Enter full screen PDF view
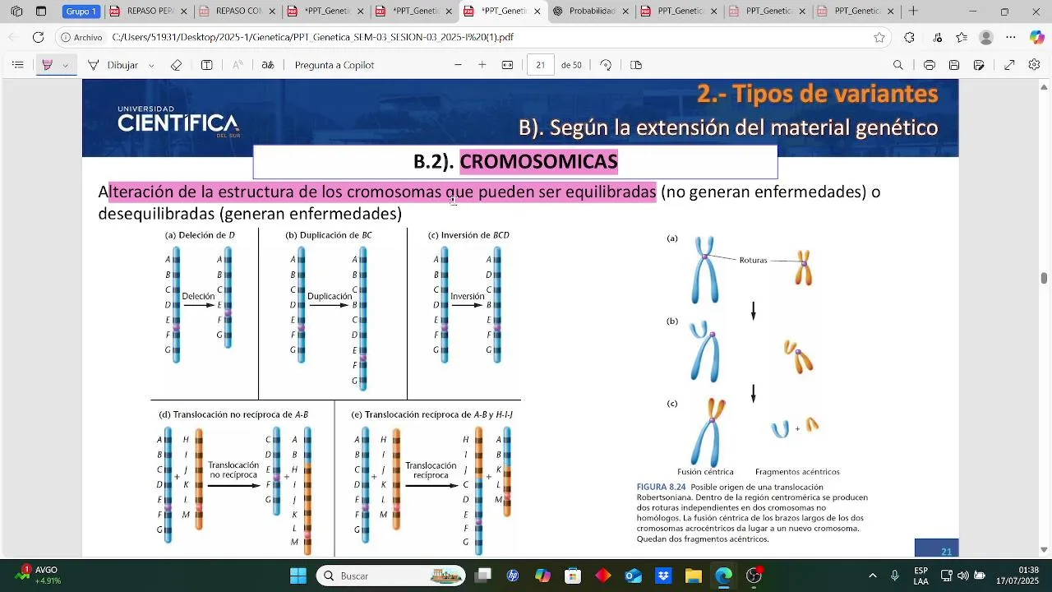 click(x=1010, y=65)
